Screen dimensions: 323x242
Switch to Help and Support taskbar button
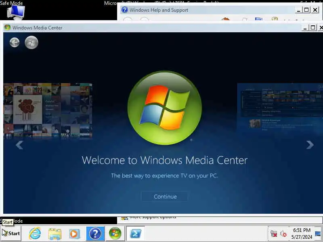point(95,234)
